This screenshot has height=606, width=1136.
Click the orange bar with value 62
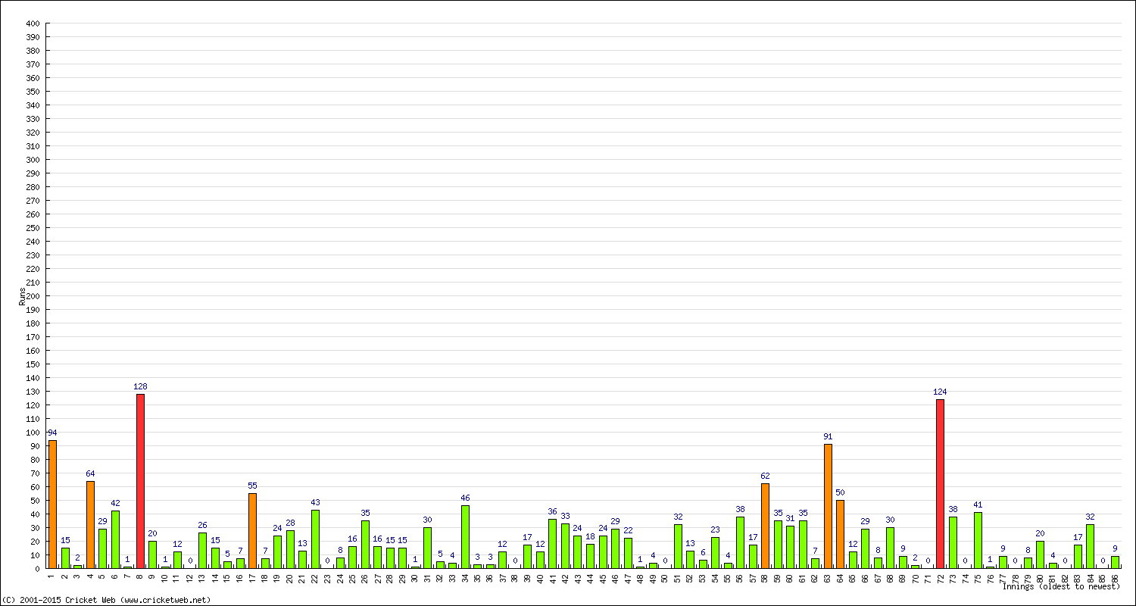pyautogui.click(x=766, y=526)
